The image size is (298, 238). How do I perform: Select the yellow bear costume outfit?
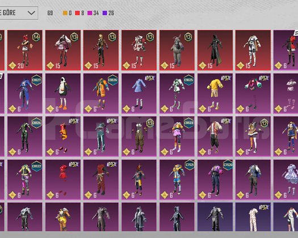(x=63, y=217)
